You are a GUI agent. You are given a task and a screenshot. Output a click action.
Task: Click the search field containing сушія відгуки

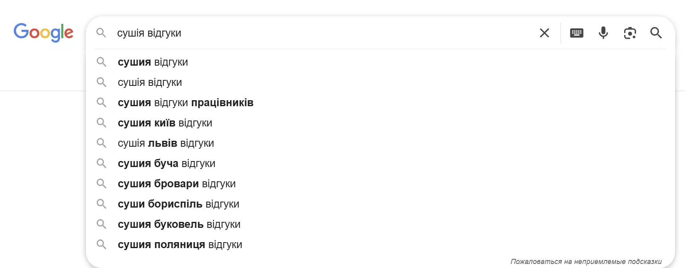click(318, 33)
